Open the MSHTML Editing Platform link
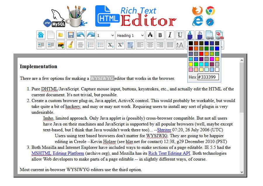Image resolution: width=263 pixels, height=186 pixels. coord(58,153)
